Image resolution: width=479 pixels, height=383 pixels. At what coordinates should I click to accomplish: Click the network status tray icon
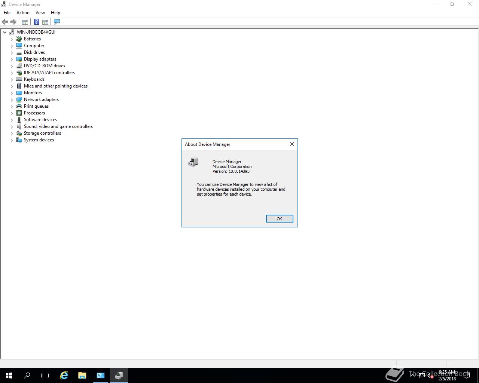[422, 376]
